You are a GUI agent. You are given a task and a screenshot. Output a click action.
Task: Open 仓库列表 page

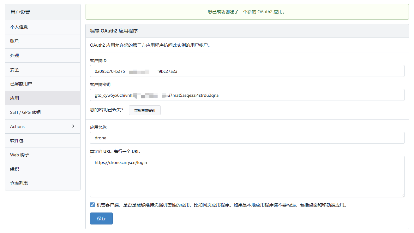tap(19, 183)
